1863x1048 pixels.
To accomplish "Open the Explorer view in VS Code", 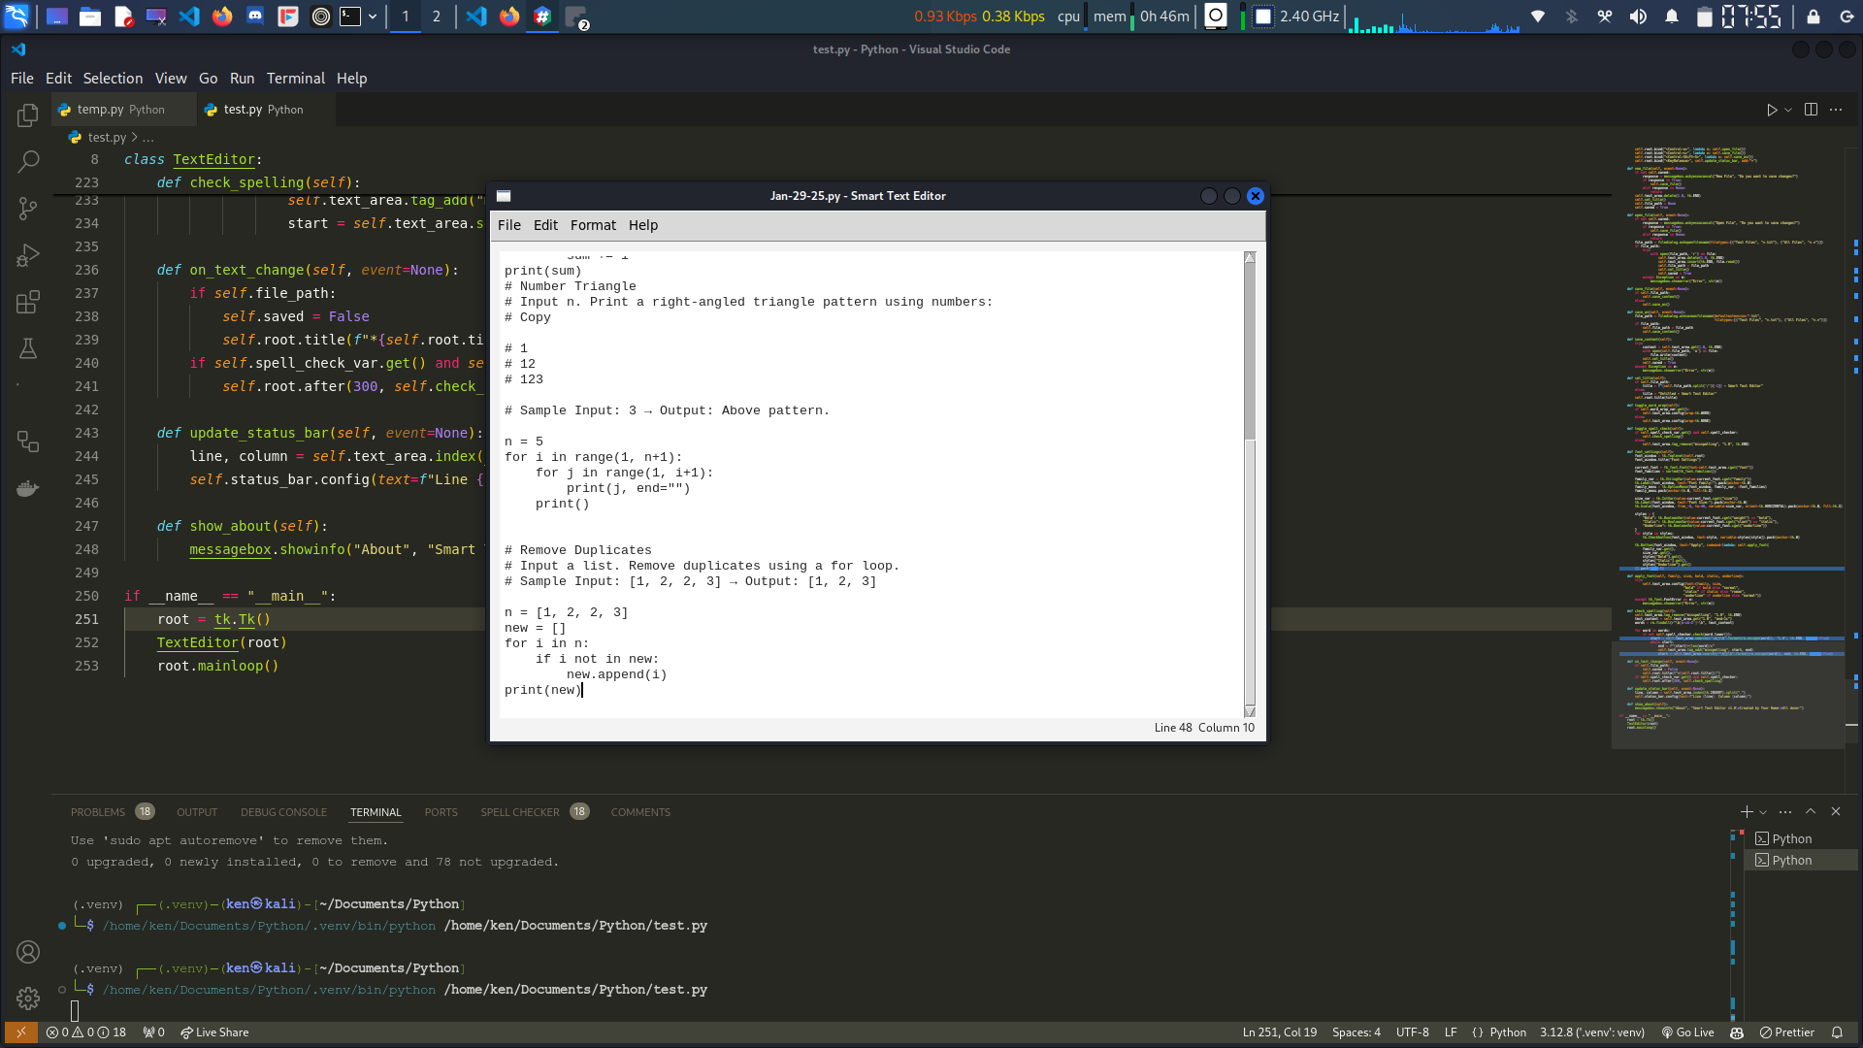I will click(x=27, y=115).
